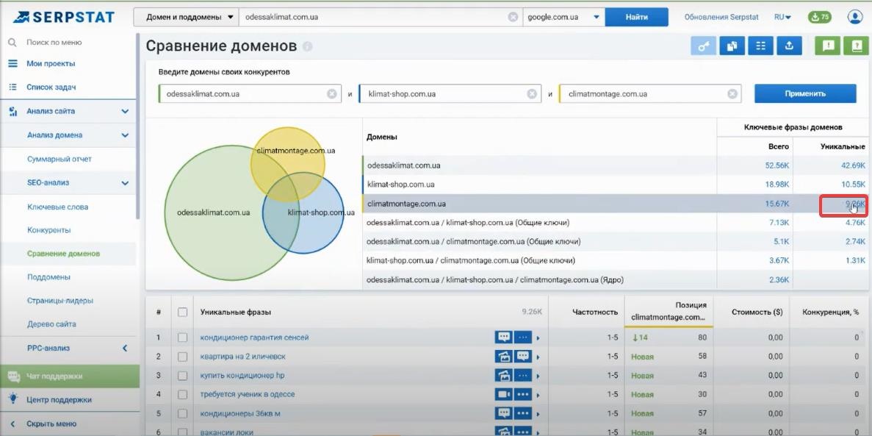The height and width of the screenshot is (436, 872).
Task: Click image icon for квартира на 2 иличевск
Action: pyautogui.click(x=504, y=357)
